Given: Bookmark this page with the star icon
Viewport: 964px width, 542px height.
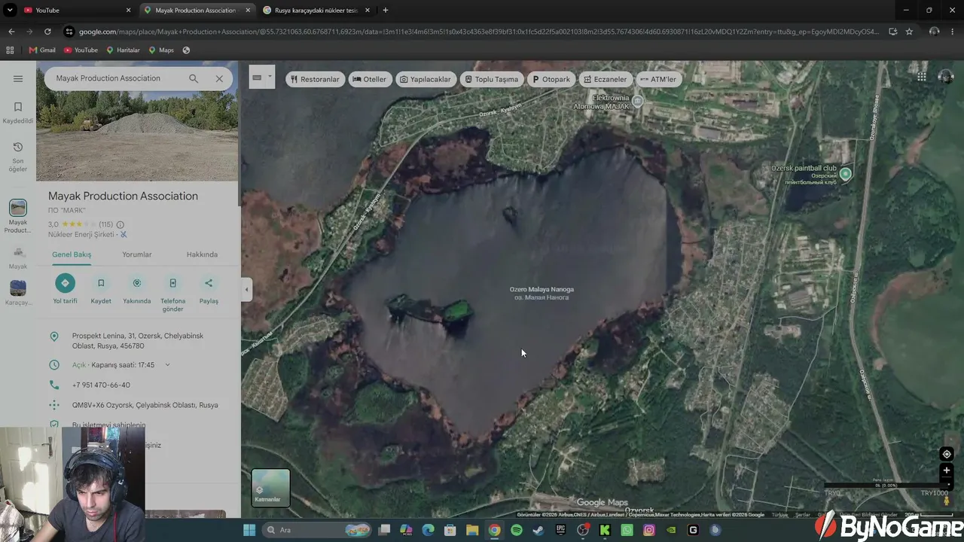Looking at the screenshot, I should pos(909,32).
